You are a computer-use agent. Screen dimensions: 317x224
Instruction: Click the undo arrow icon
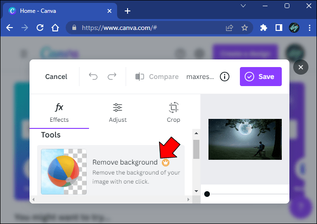click(x=93, y=77)
